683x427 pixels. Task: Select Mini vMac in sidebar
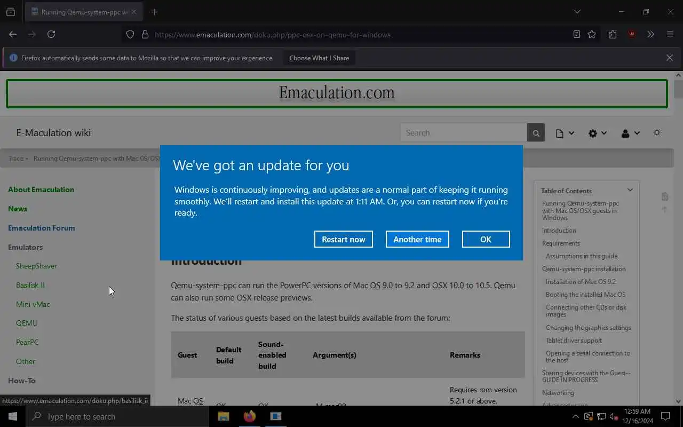[x=33, y=304]
